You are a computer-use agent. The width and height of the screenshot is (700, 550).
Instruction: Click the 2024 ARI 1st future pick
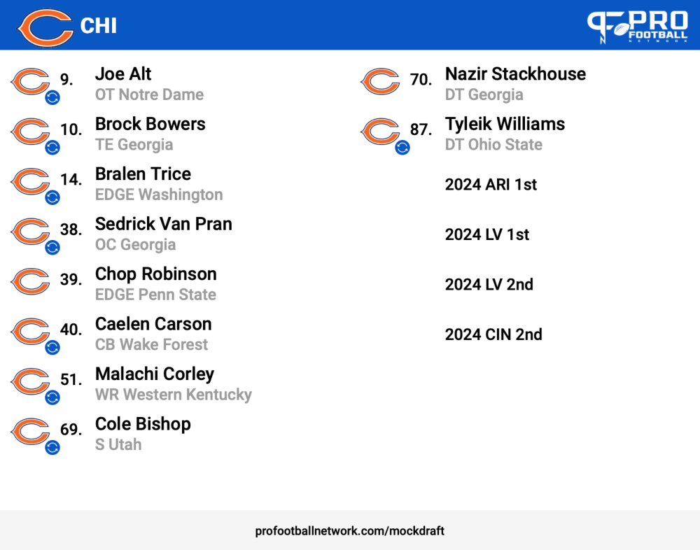[x=491, y=184]
